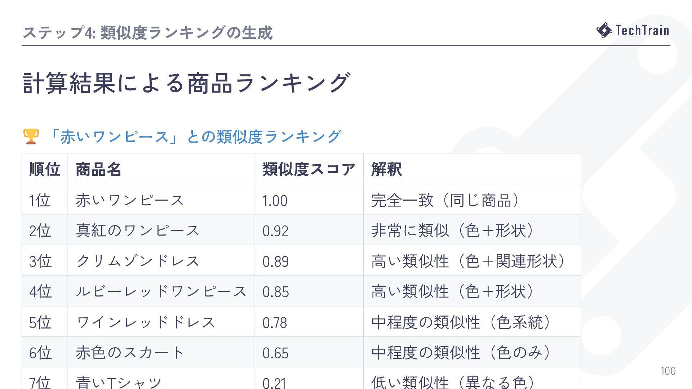The width and height of the screenshot is (692, 389).
Task: Select the 商品名 column header
Action: coord(161,169)
